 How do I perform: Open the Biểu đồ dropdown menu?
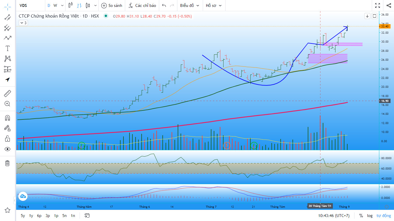190,5
